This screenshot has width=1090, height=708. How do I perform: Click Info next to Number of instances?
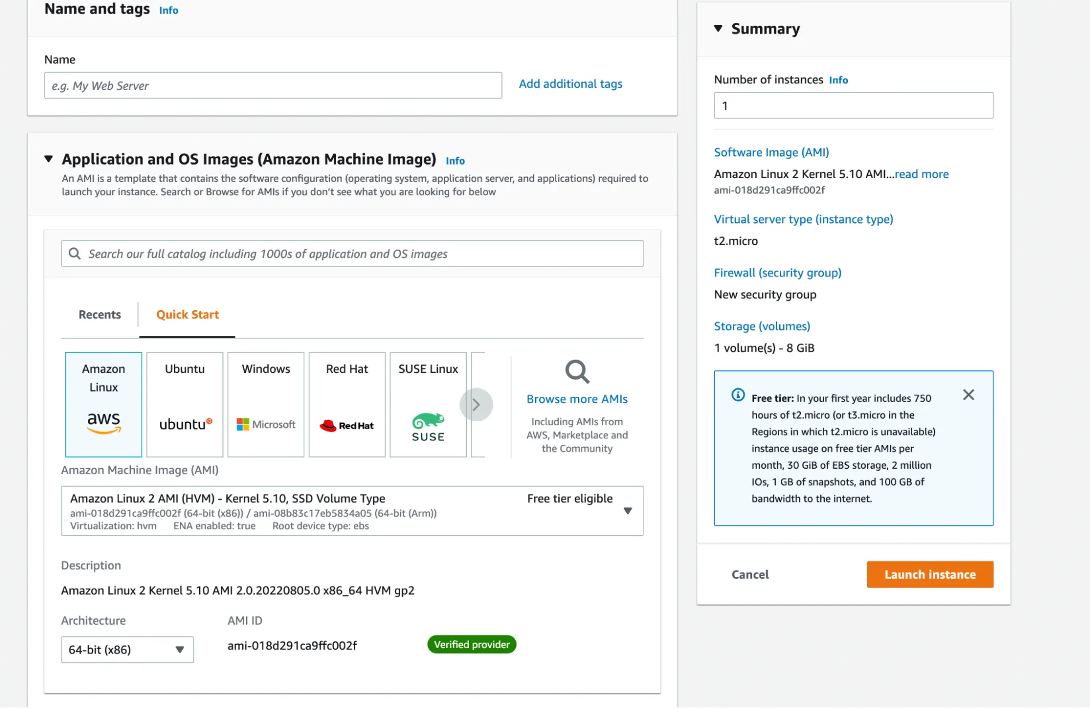pos(839,80)
